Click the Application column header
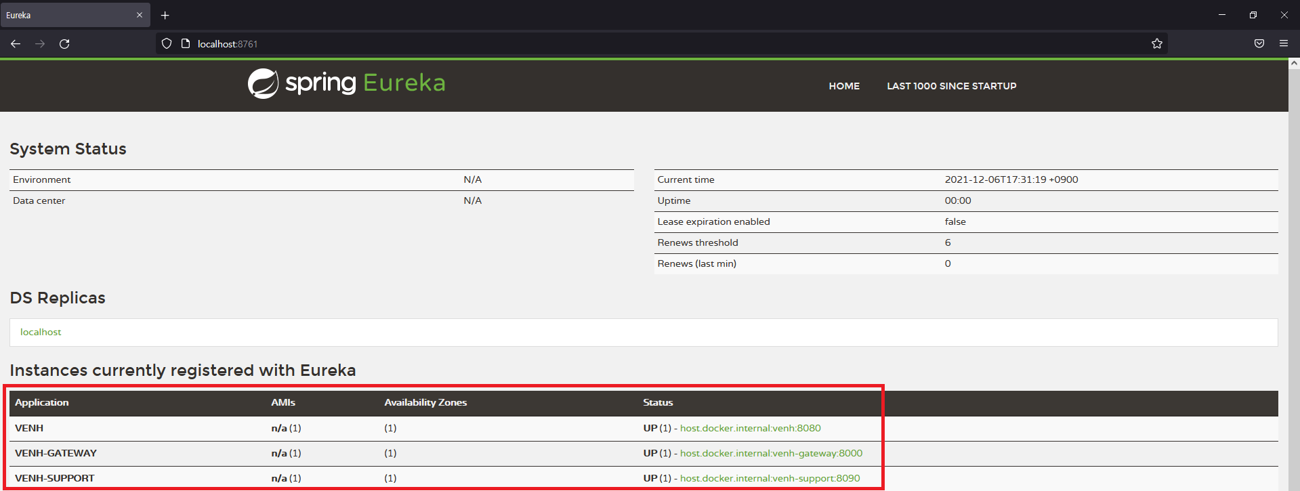The image size is (1300, 491). pyautogui.click(x=42, y=402)
